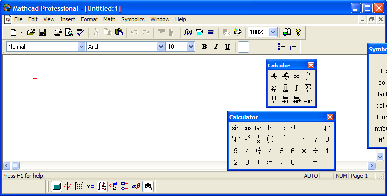Click the vertical scrollbar down arrow
The width and height of the screenshot is (387, 196).
tap(380, 157)
